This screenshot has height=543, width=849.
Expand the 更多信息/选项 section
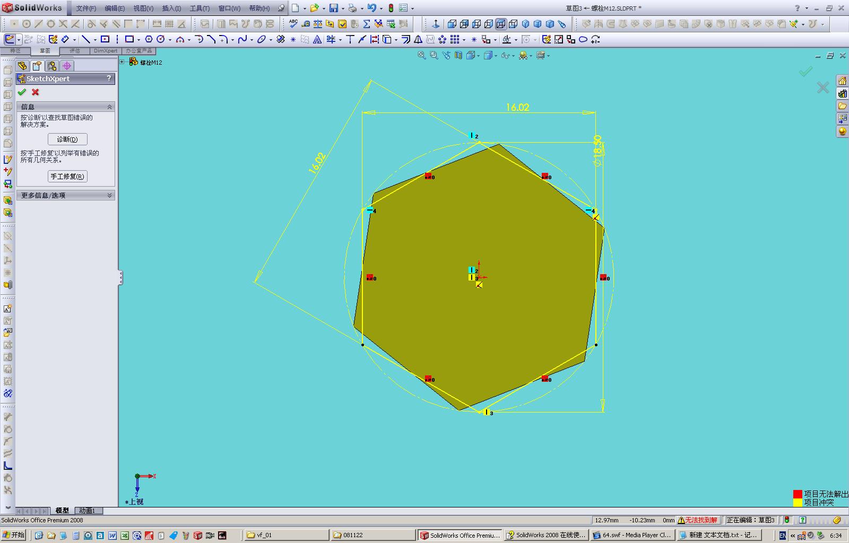pos(109,196)
